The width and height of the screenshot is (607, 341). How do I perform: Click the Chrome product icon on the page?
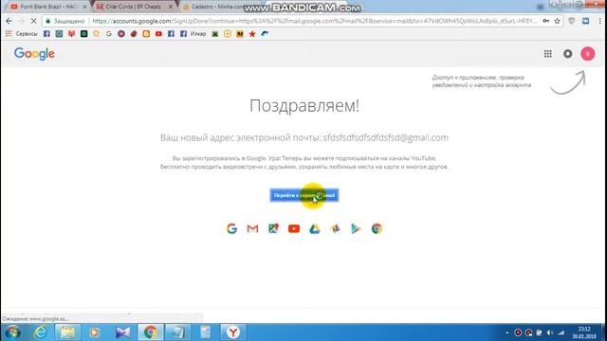(377, 228)
